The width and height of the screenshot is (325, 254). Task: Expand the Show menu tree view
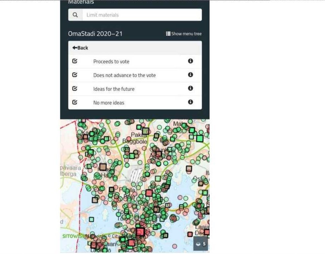tap(184, 34)
